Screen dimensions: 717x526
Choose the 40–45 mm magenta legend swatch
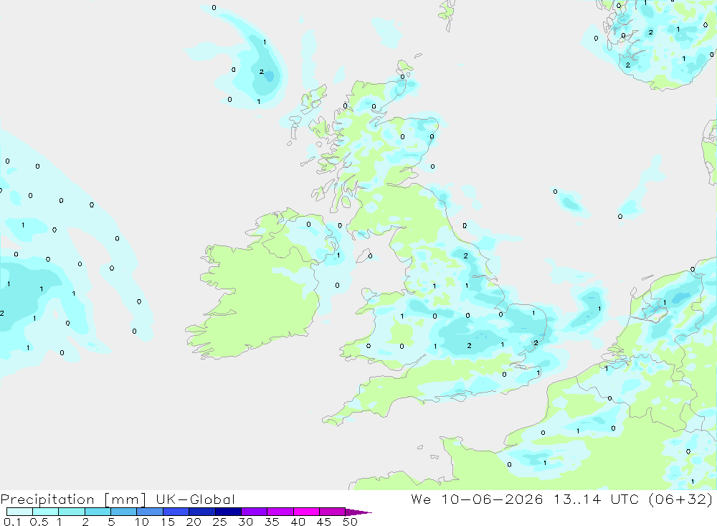[306, 512]
